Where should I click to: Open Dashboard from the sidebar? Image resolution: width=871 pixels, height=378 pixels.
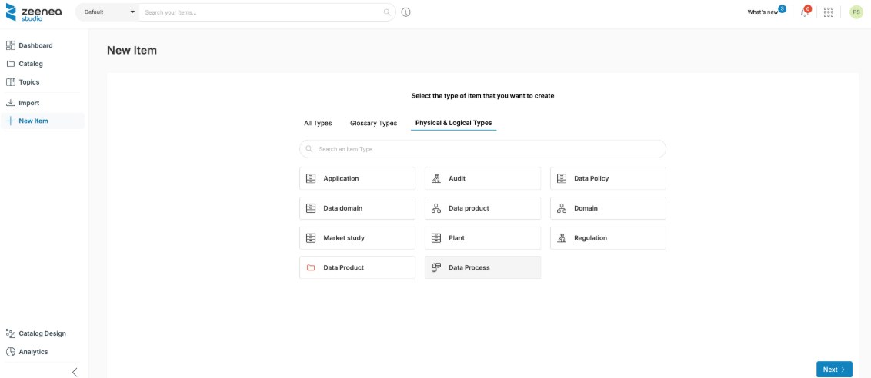tap(35, 45)
